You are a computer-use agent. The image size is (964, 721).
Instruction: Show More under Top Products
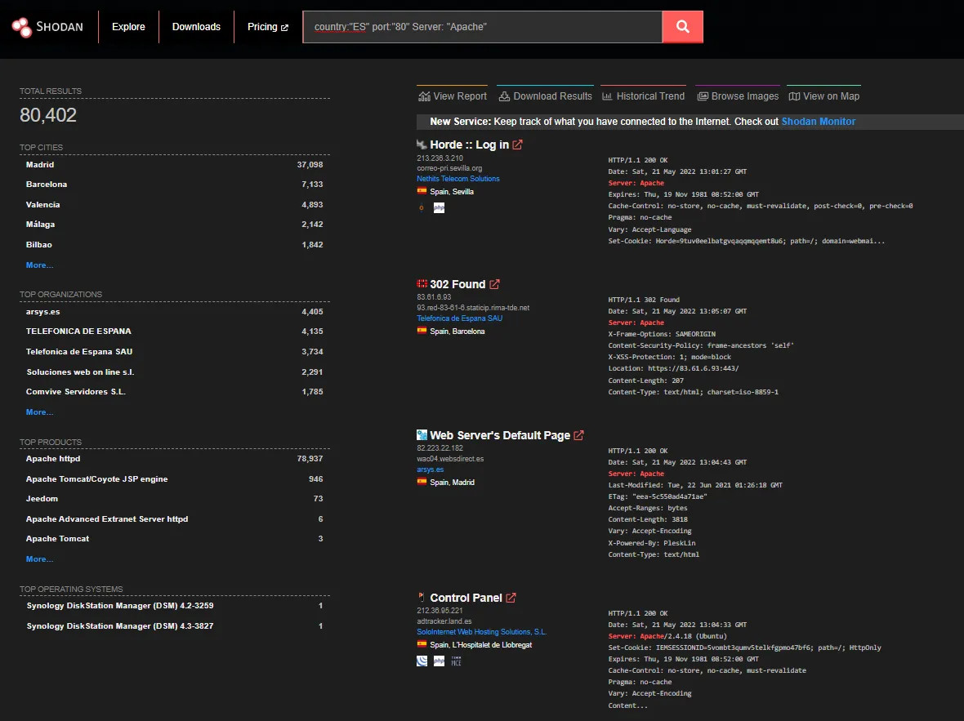(39, 559)
